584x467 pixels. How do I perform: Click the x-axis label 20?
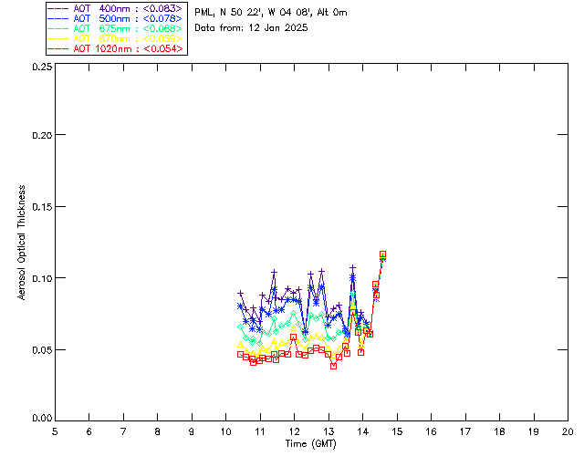tap(568, 431)
